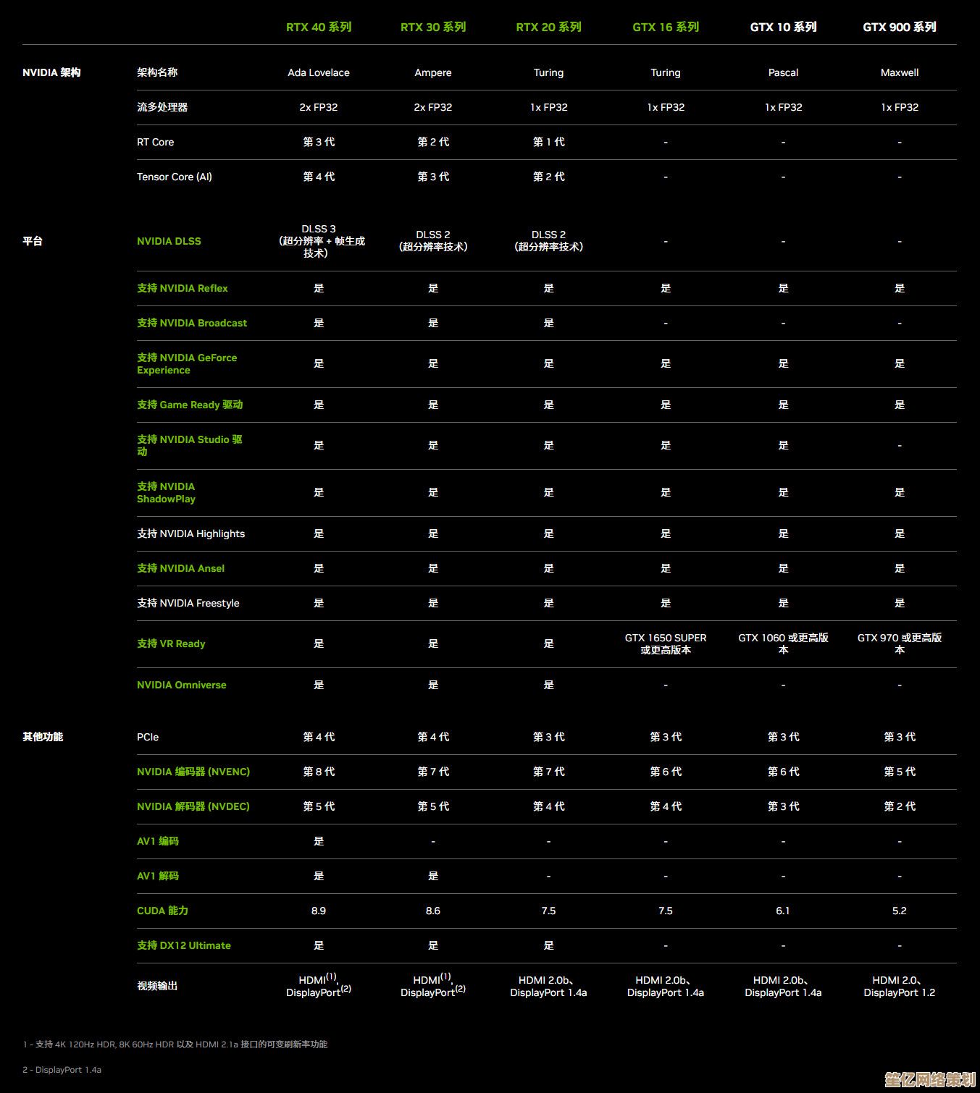Image resolution: width=980 pixels, height=1093 pixels.
Task: Select the CUDA value 5.2
Action: (x=900, y=911)
